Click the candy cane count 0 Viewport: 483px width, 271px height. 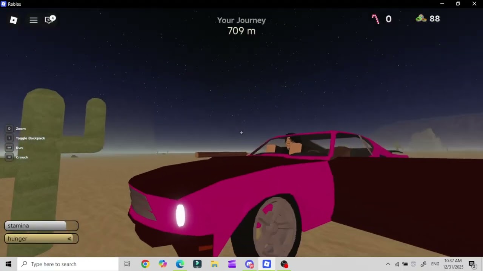pyautogui.click(x=388, y=19)
